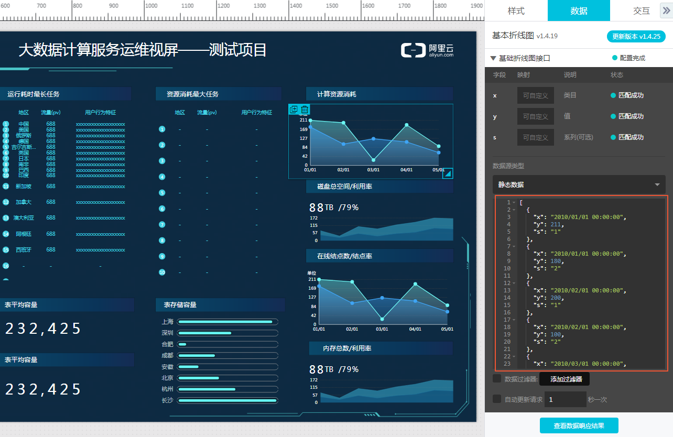Click the green status dot beside 配置完成
The image size is (673, 437).
click(x=614, y=58)
